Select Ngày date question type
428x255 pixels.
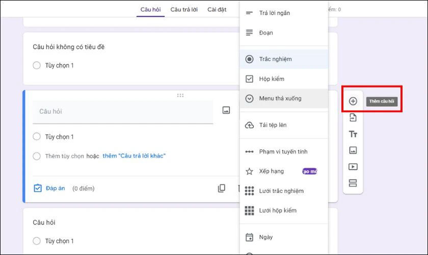click(x=284, y=237)
